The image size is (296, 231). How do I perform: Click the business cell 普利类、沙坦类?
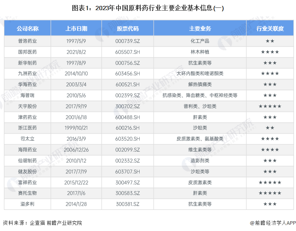[200, 106]
